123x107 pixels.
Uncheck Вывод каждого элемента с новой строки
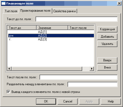pos(9,92)
